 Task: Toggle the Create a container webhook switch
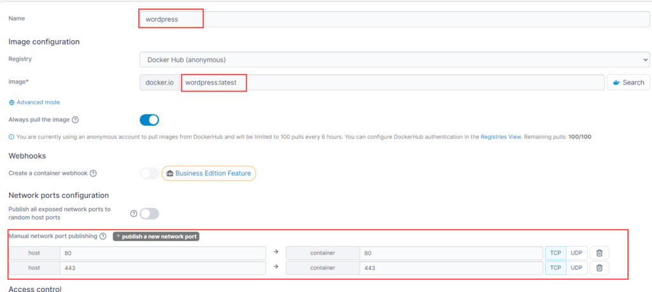coord(149,173)
